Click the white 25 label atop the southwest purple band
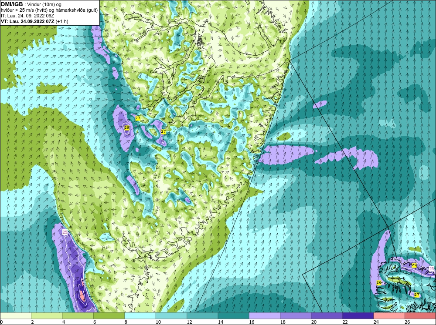The width and height of the screenshot is (436, 325). 65,232
